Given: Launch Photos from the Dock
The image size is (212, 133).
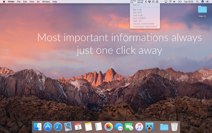Looking at the screenshot, I should tap(109, 127).
